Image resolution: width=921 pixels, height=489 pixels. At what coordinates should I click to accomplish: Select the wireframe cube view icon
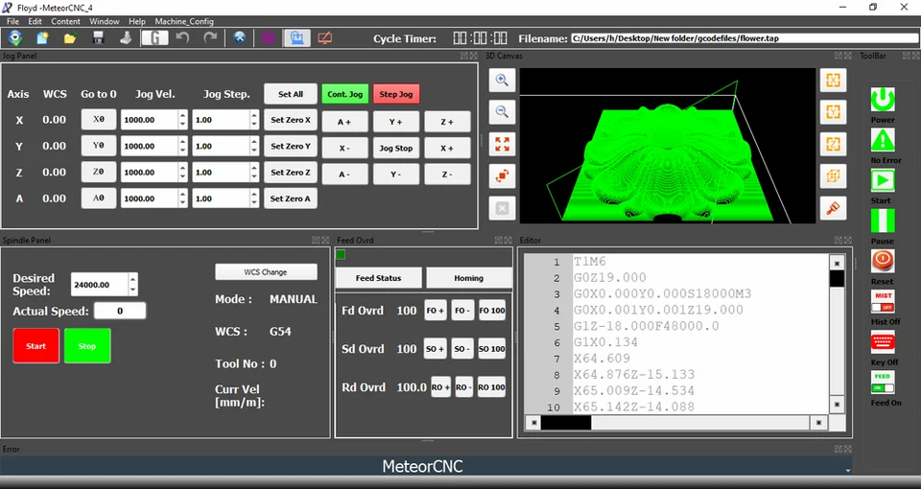[833, 175]
